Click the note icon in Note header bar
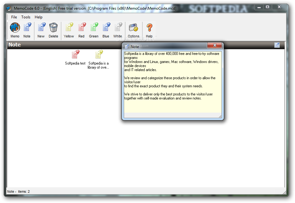Viewport: 295px width, 203px height. 277,45
